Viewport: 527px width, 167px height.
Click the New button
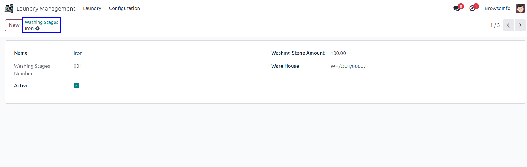pos(14,25)
